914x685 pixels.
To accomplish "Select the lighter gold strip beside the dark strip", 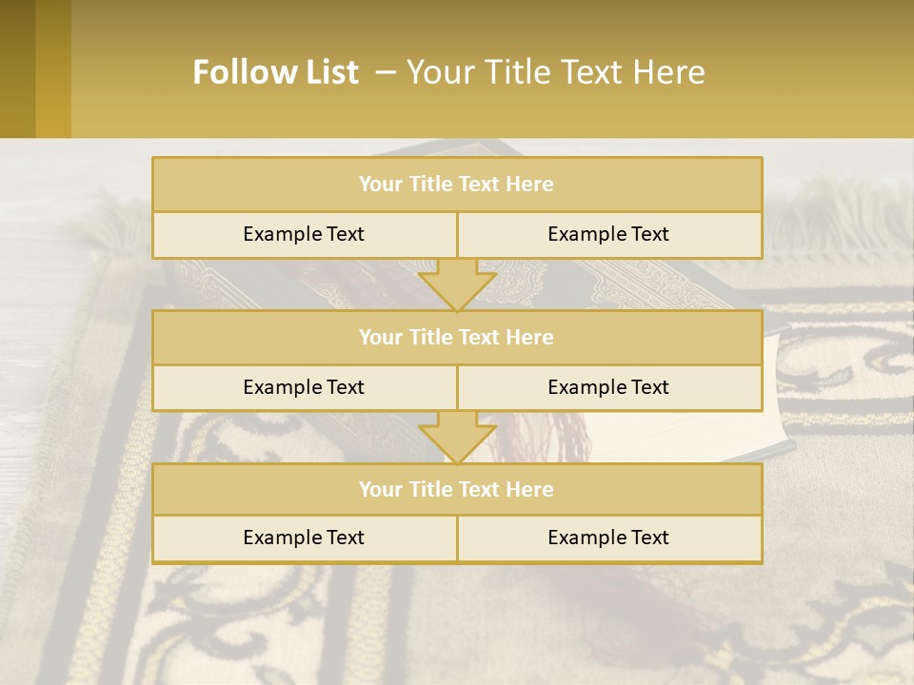I will click(x=53, y=68).
